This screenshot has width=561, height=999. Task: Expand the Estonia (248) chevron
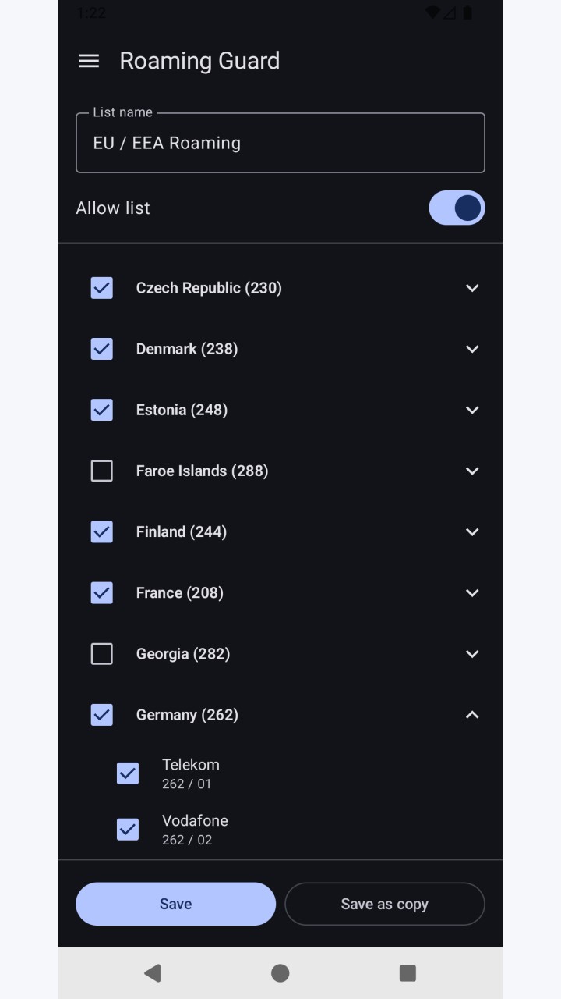coord(472,410)
